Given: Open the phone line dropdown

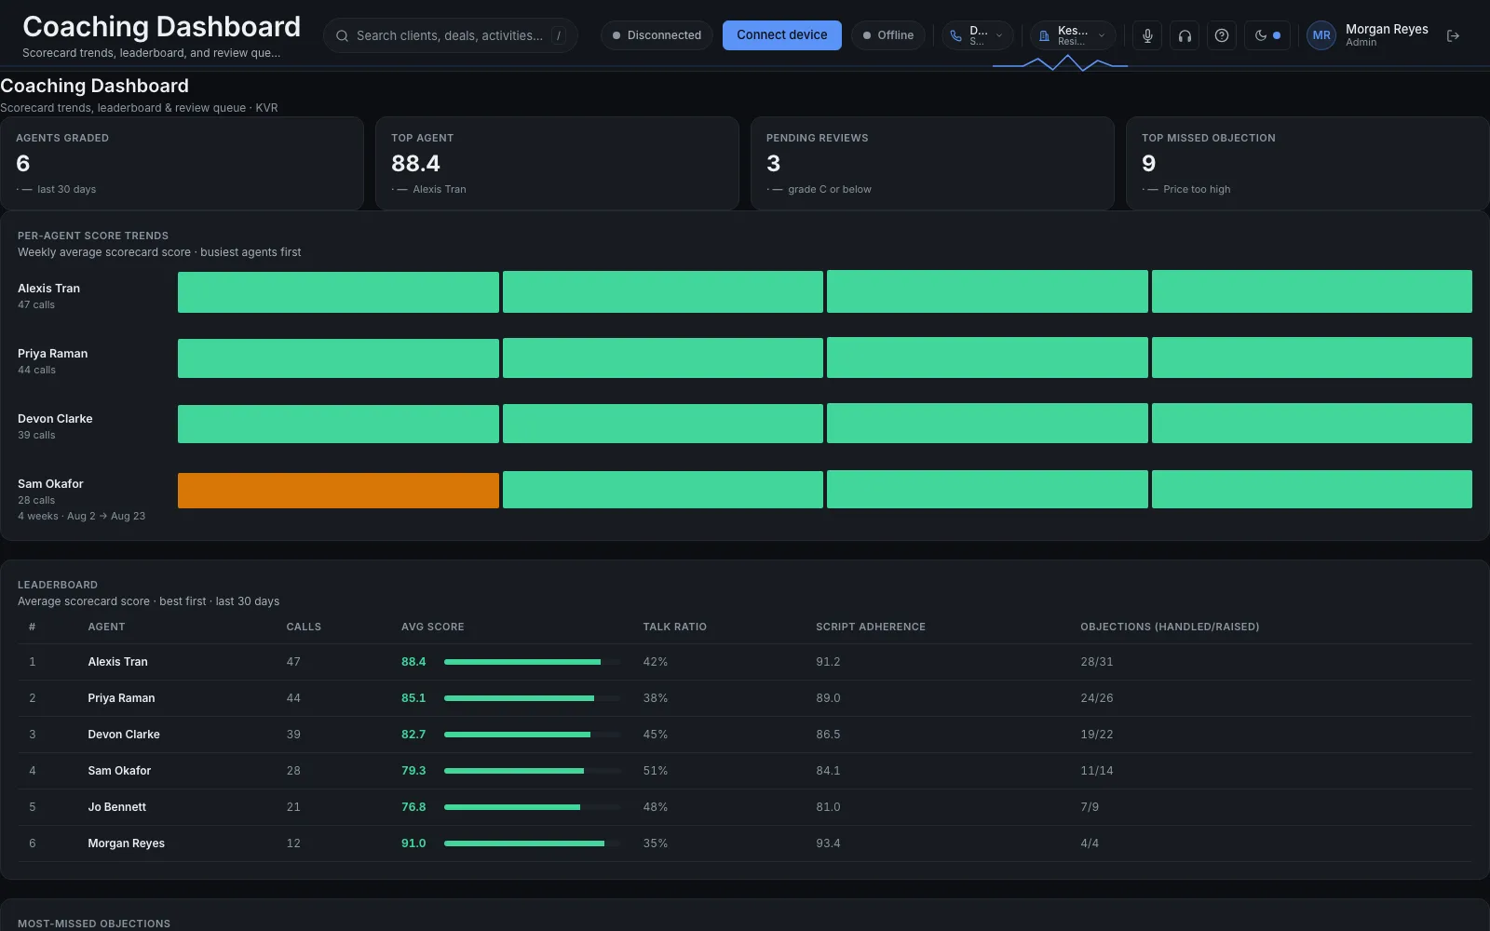Looking at the screenshot, I should pos(978,35).
